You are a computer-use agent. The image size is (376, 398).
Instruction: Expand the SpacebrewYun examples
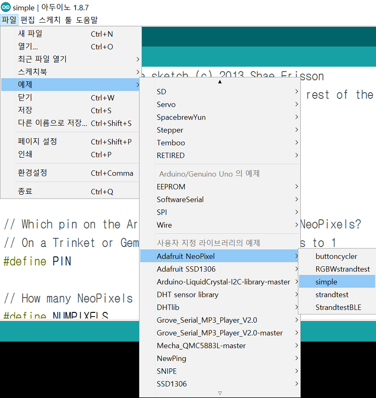[x=220, y=117]
